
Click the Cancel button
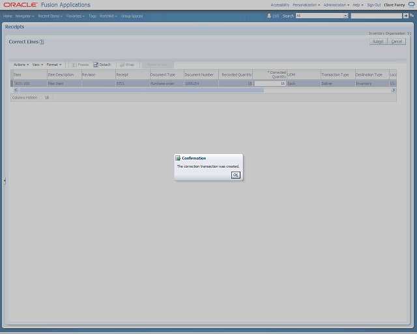[397, 42]
